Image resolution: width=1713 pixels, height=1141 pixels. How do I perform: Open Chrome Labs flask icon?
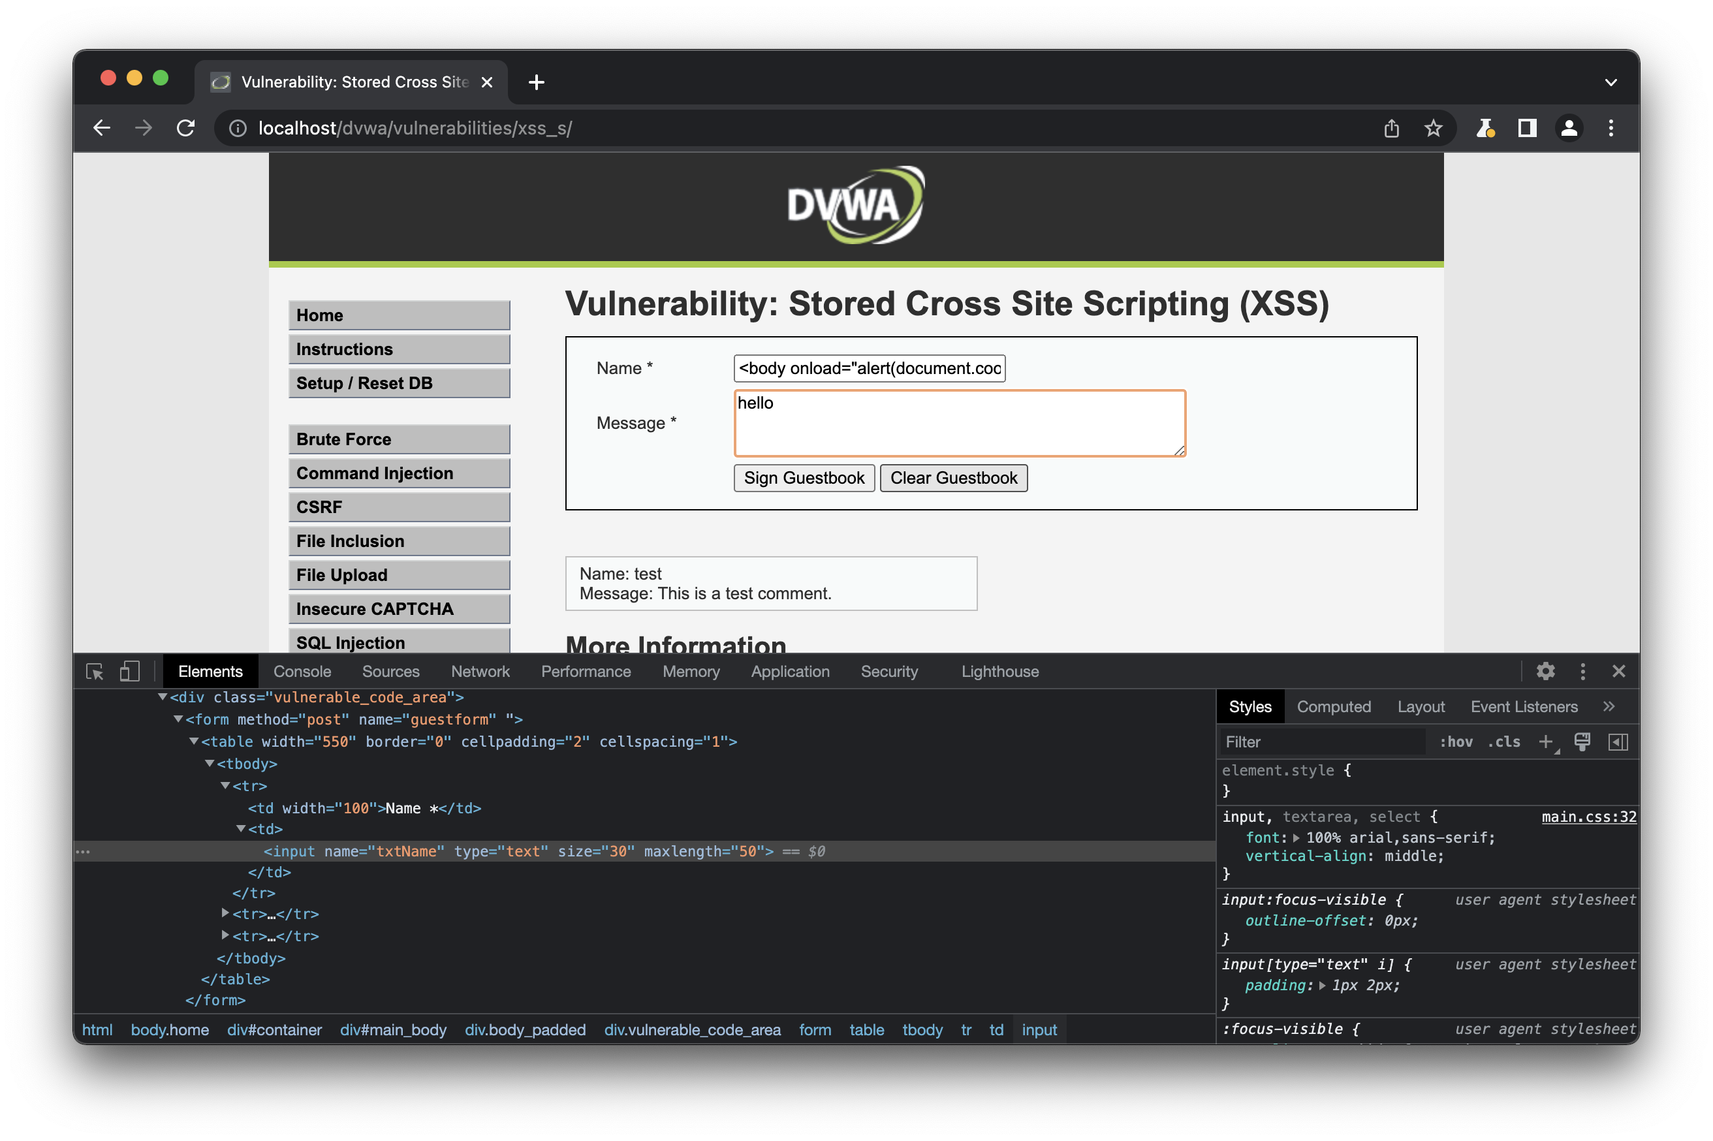[1485, 128]
